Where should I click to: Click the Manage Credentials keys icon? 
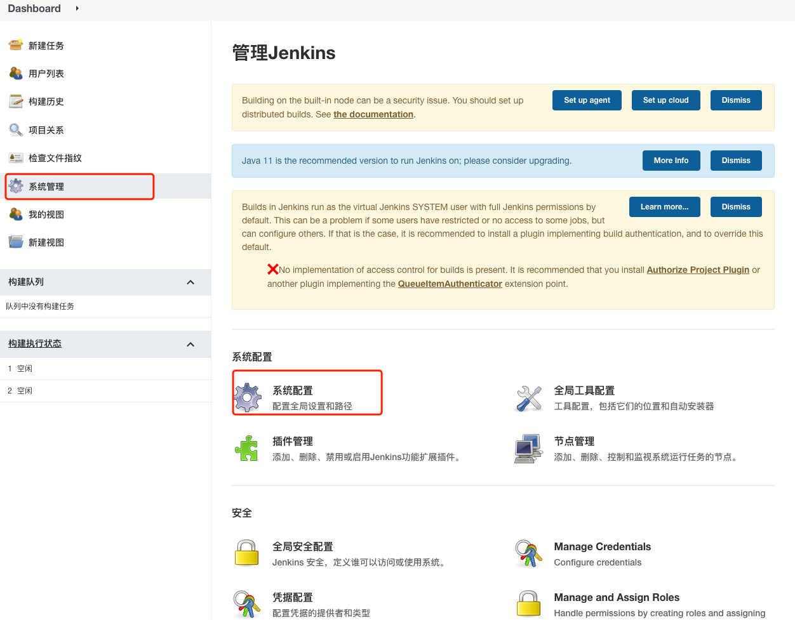pos(528,553)
